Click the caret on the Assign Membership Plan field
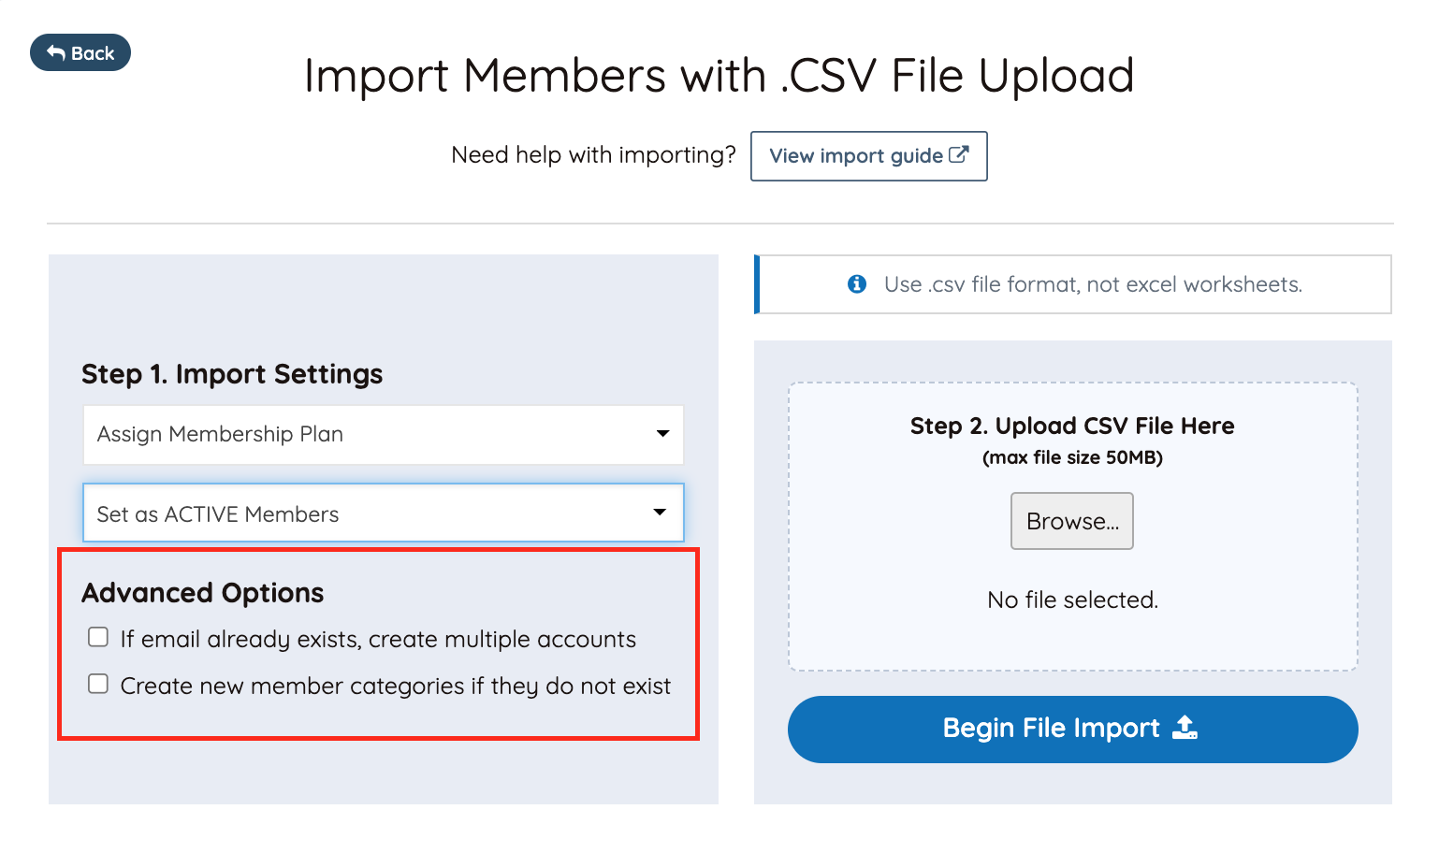Image resolution: width=1439 pixels, height=853 pixels. (x=662, y=434)
